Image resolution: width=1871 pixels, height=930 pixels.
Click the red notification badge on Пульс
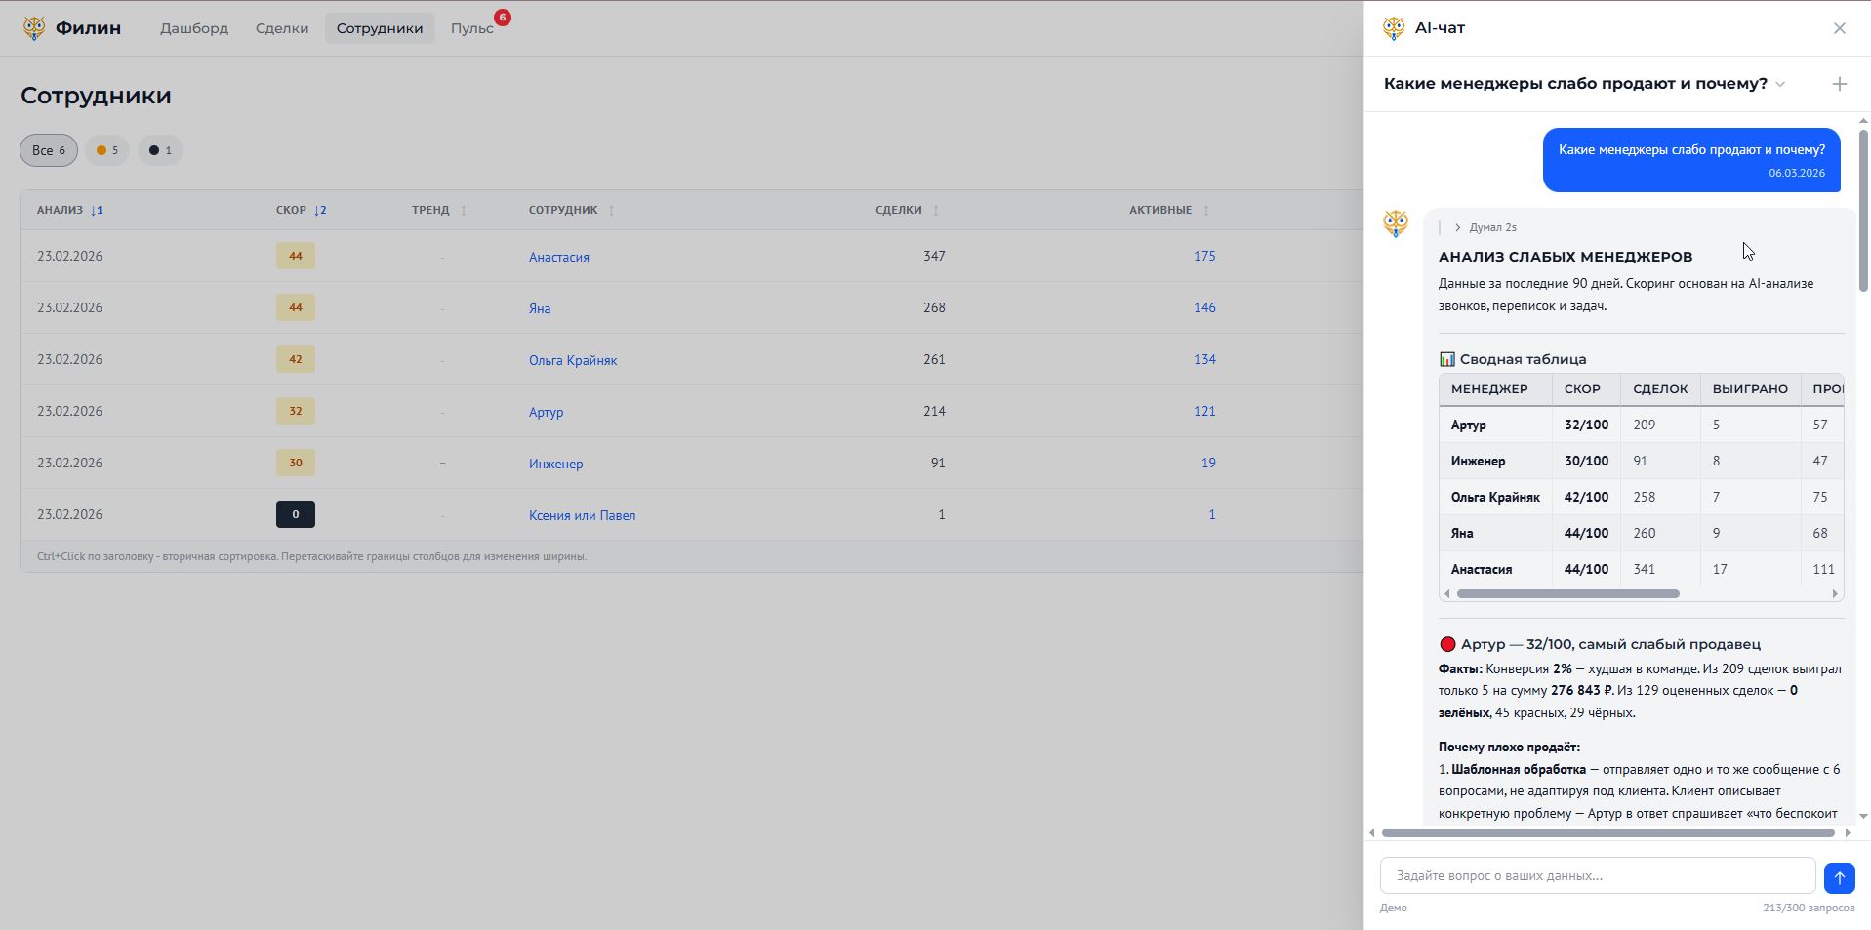(x=502, y=18)
